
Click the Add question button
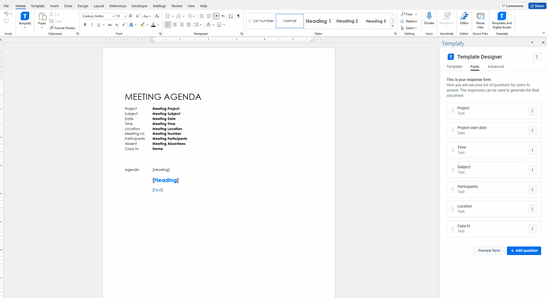pos(524,251)
